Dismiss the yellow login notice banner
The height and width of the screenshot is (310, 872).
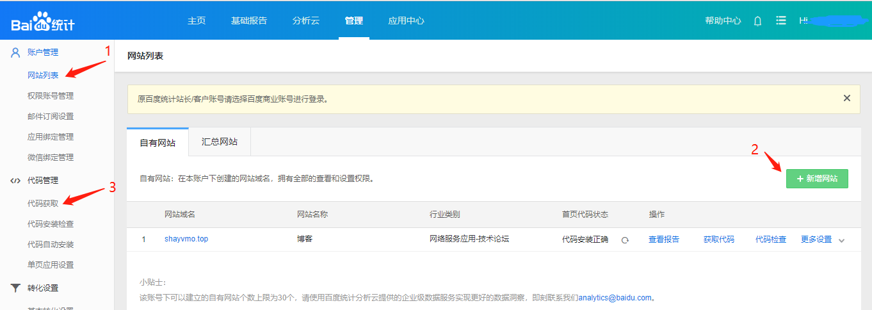click(x=846, y=99)
